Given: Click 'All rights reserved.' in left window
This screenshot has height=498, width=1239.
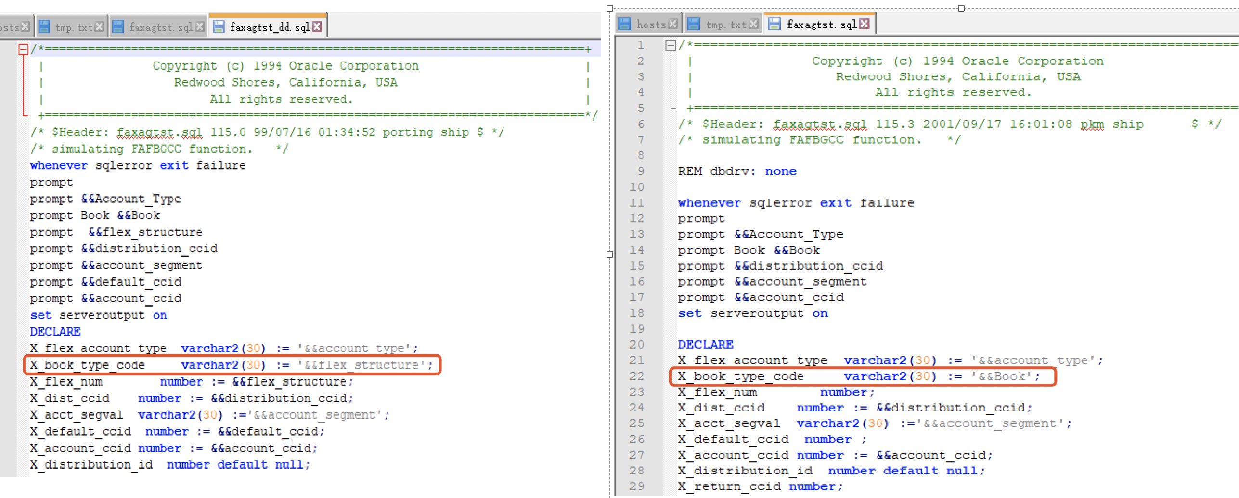Looking at the screenshot, I should click(x=282, y=99).
